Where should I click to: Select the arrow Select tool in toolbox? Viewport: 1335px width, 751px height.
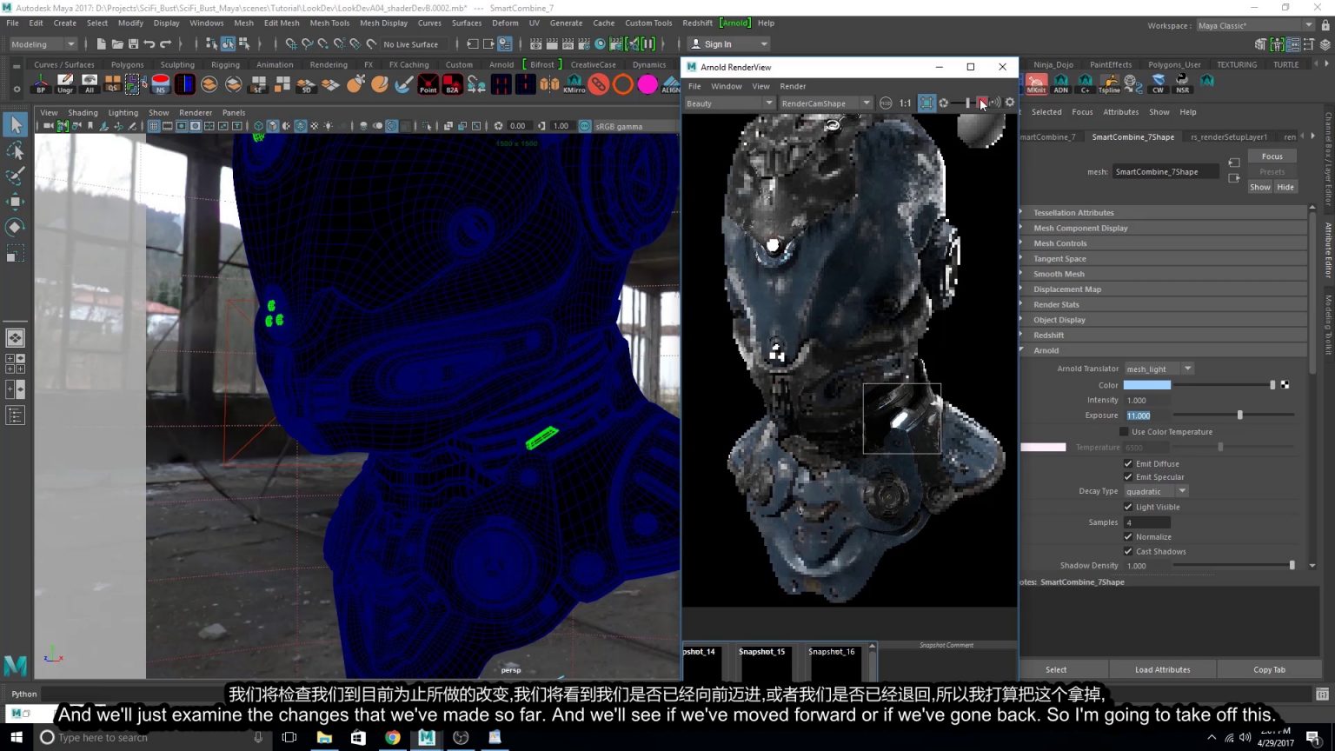tap(15, 125)
